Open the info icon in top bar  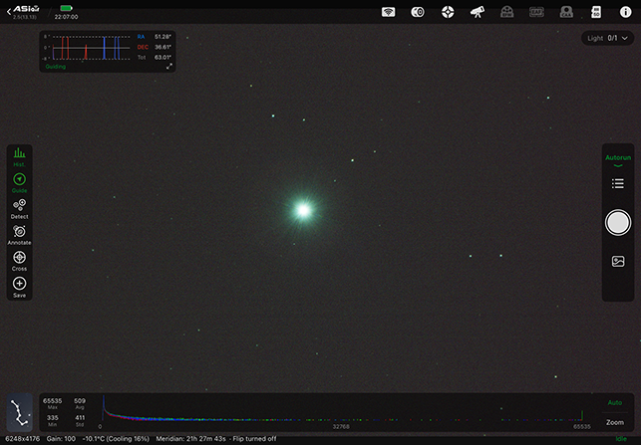click(625, 12)
